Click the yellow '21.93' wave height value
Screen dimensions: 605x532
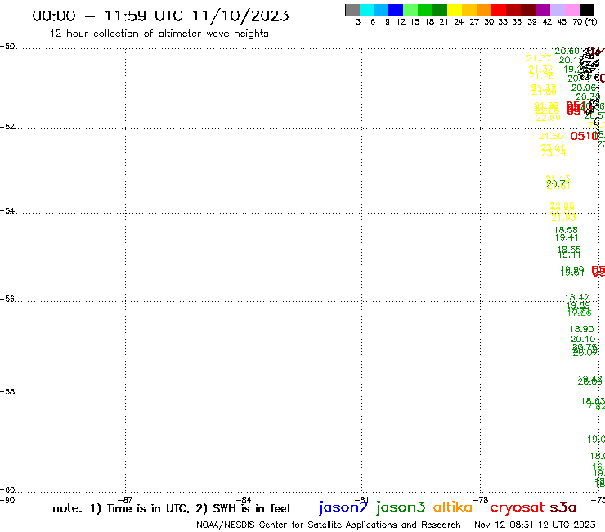pos(564,218)
